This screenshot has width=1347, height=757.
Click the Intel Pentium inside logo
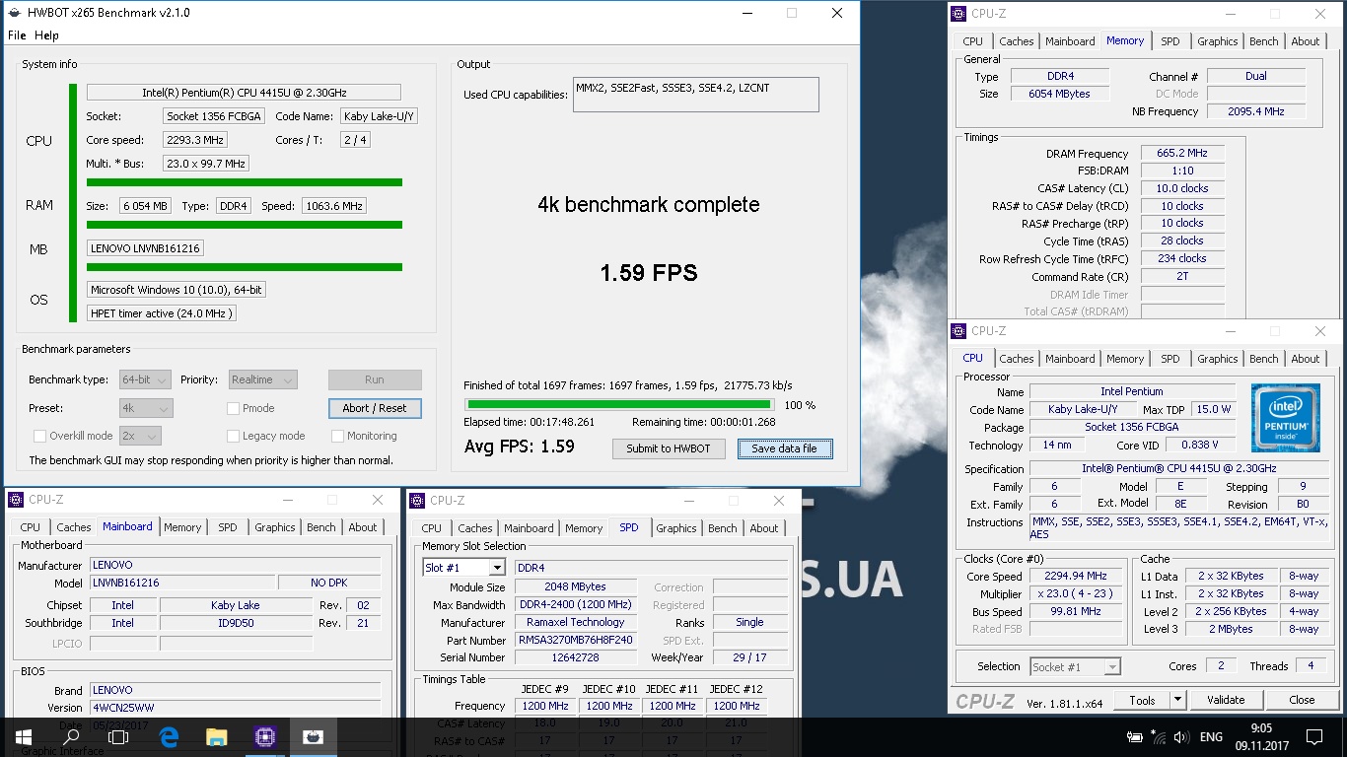click(1285, 418)
